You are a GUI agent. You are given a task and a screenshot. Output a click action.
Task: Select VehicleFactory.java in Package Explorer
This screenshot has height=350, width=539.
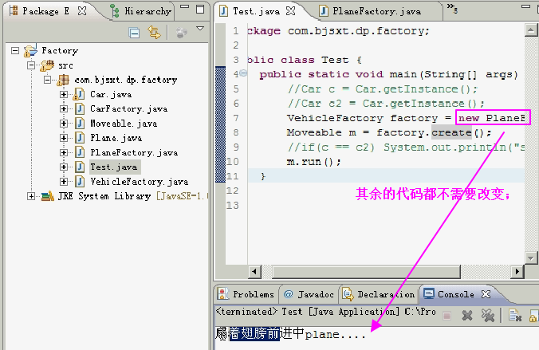[x=139, y=181]
